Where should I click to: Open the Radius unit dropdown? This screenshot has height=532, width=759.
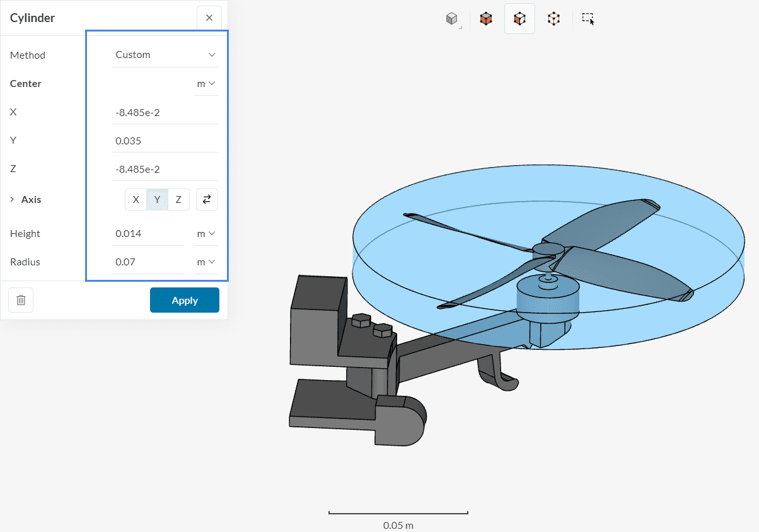click(x=206, y=262)
